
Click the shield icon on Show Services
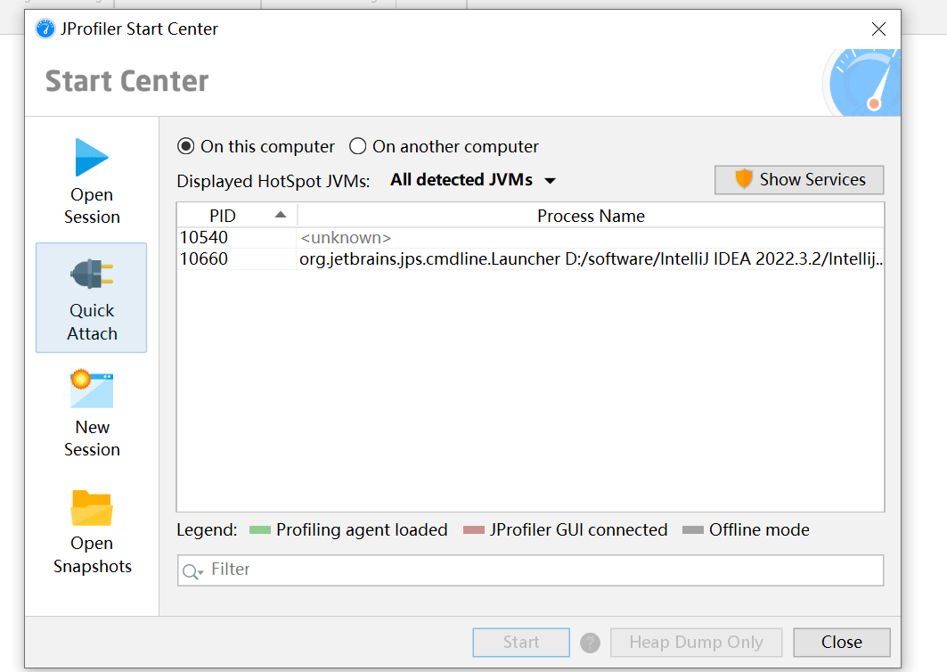click(744, 180)
